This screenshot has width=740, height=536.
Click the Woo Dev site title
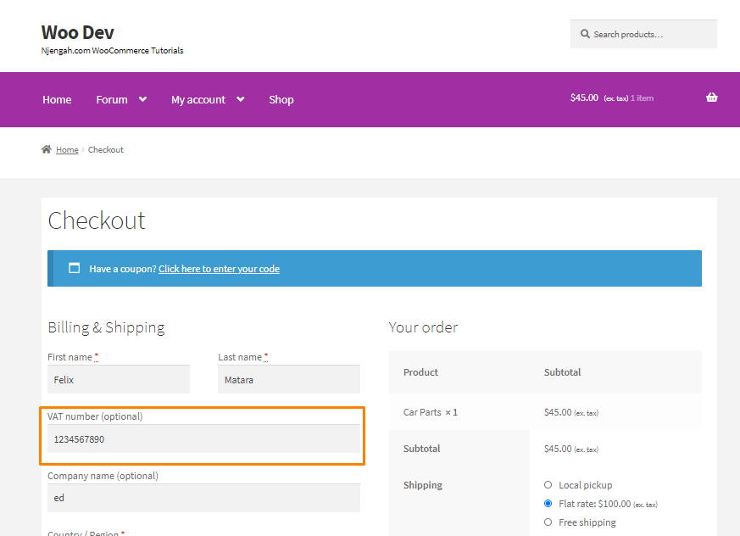(x=77, y=32)
